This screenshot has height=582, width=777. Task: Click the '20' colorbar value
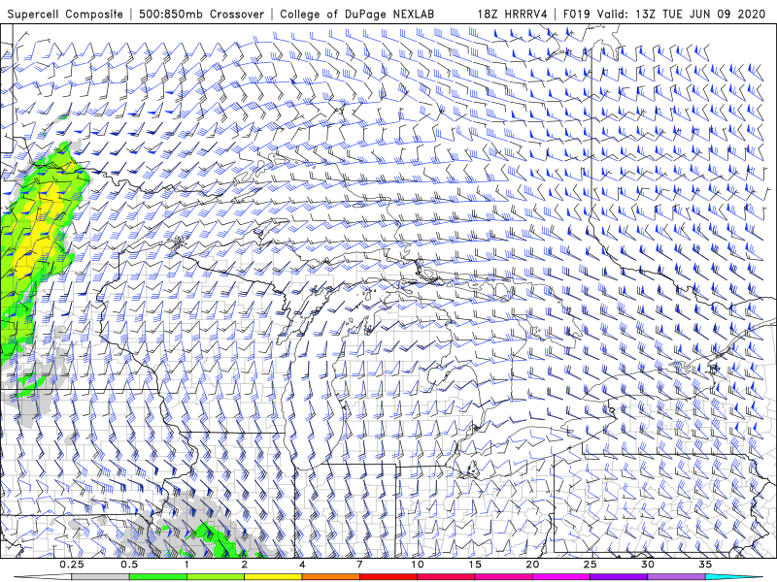[532, 565]
